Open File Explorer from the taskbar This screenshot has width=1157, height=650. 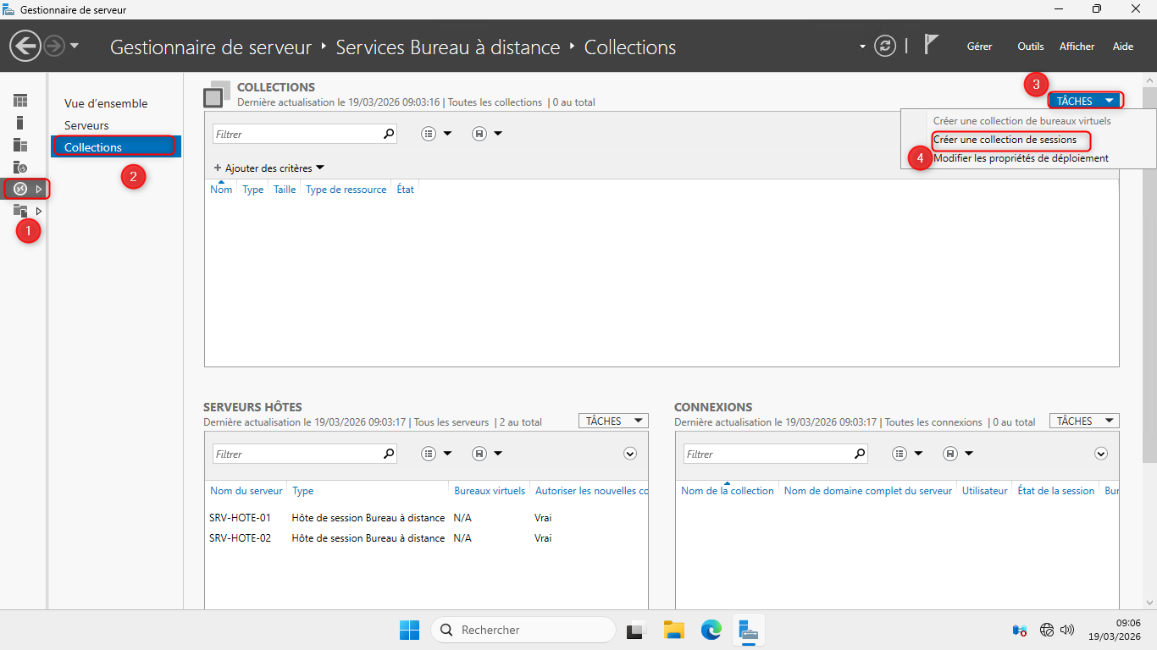(x=673, y=630)
